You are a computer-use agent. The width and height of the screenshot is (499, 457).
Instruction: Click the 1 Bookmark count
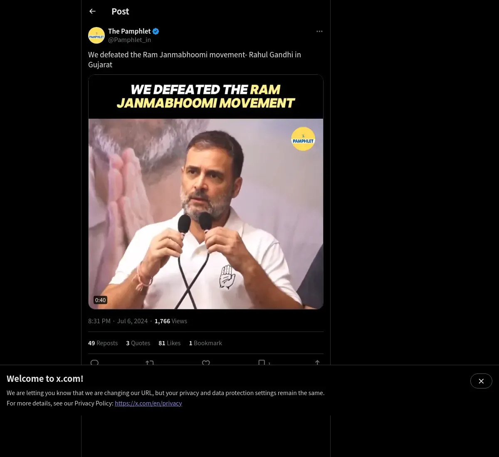pos(205,343)
